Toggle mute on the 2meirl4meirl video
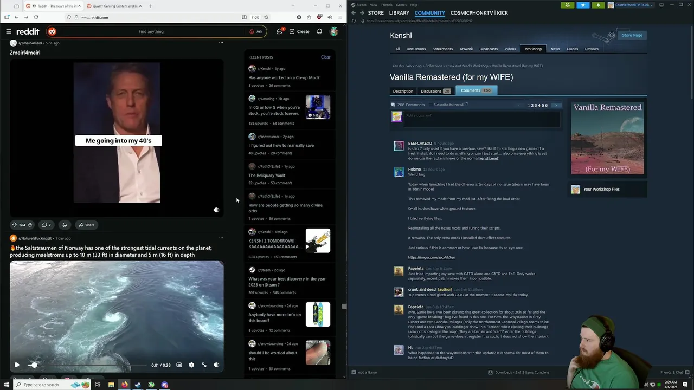Image resolution: width=694 pixels, height=390 pixels. tap(216, 210)
